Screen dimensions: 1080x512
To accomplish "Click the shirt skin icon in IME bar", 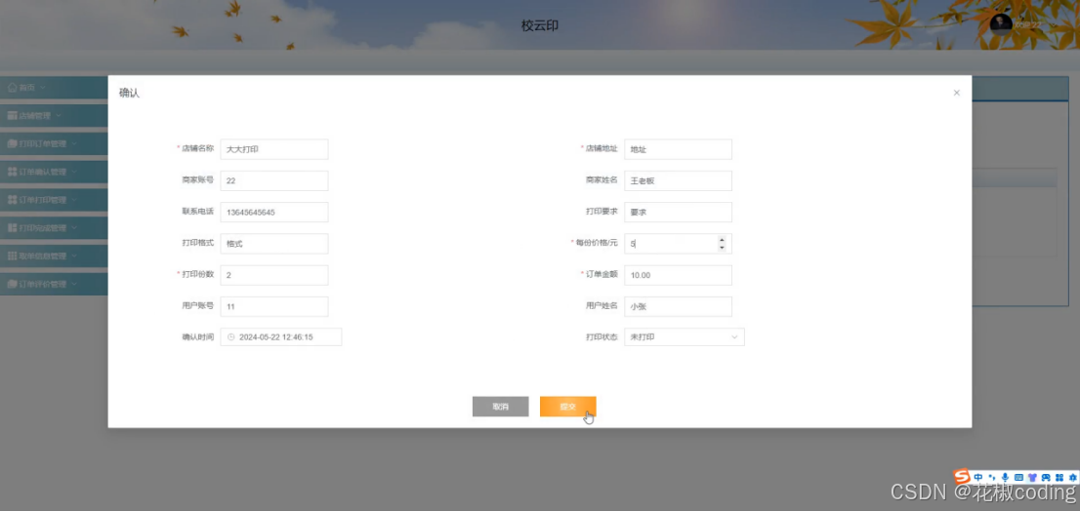I will pos(1032,477).
